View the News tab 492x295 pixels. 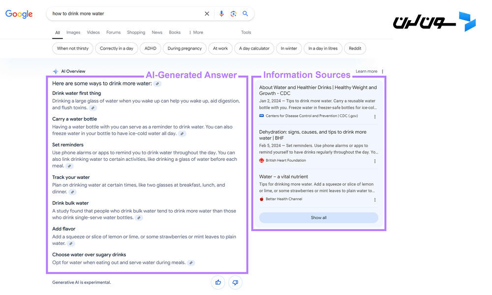(x=157, y=32)
